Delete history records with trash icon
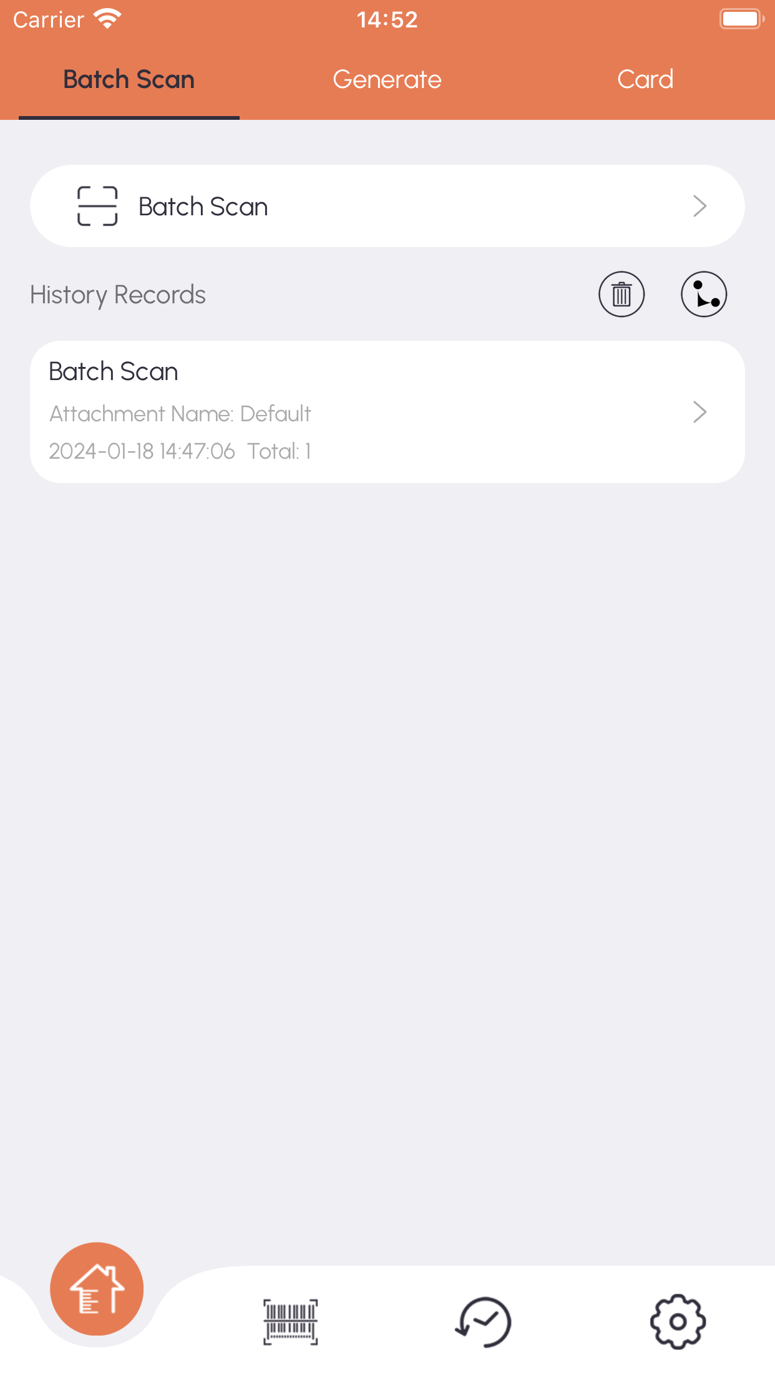775x1378 pixels. coord(621,294)
